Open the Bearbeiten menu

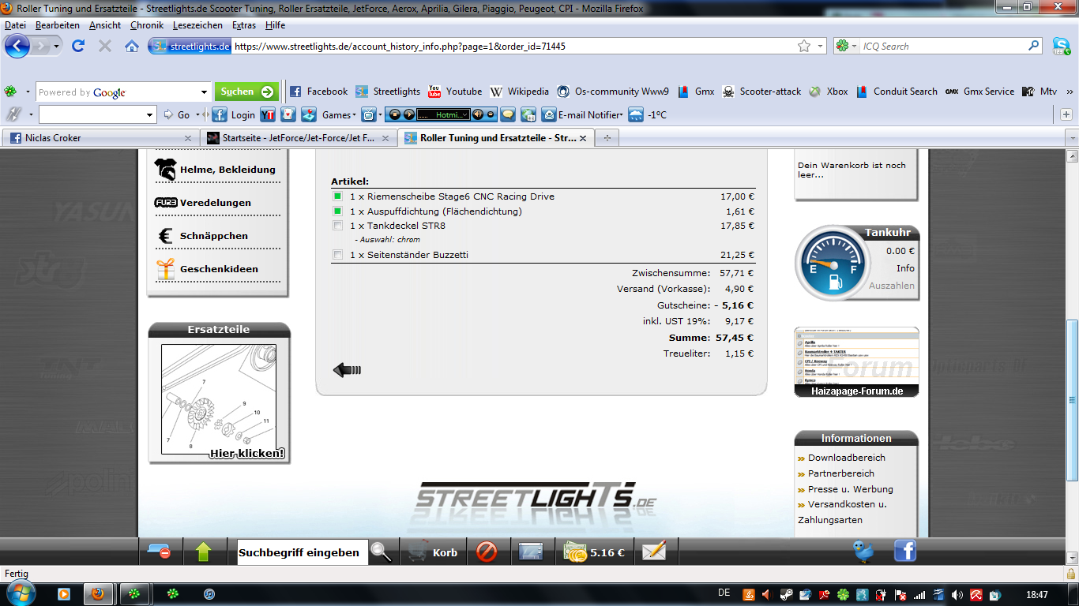(58, 25)
